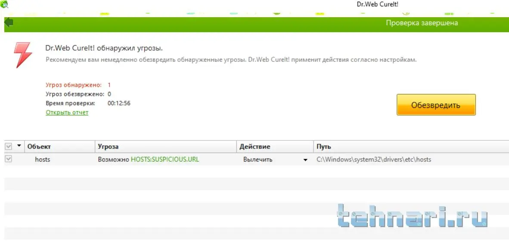Click the scan time 00:12:56 value

pos(119,104)
